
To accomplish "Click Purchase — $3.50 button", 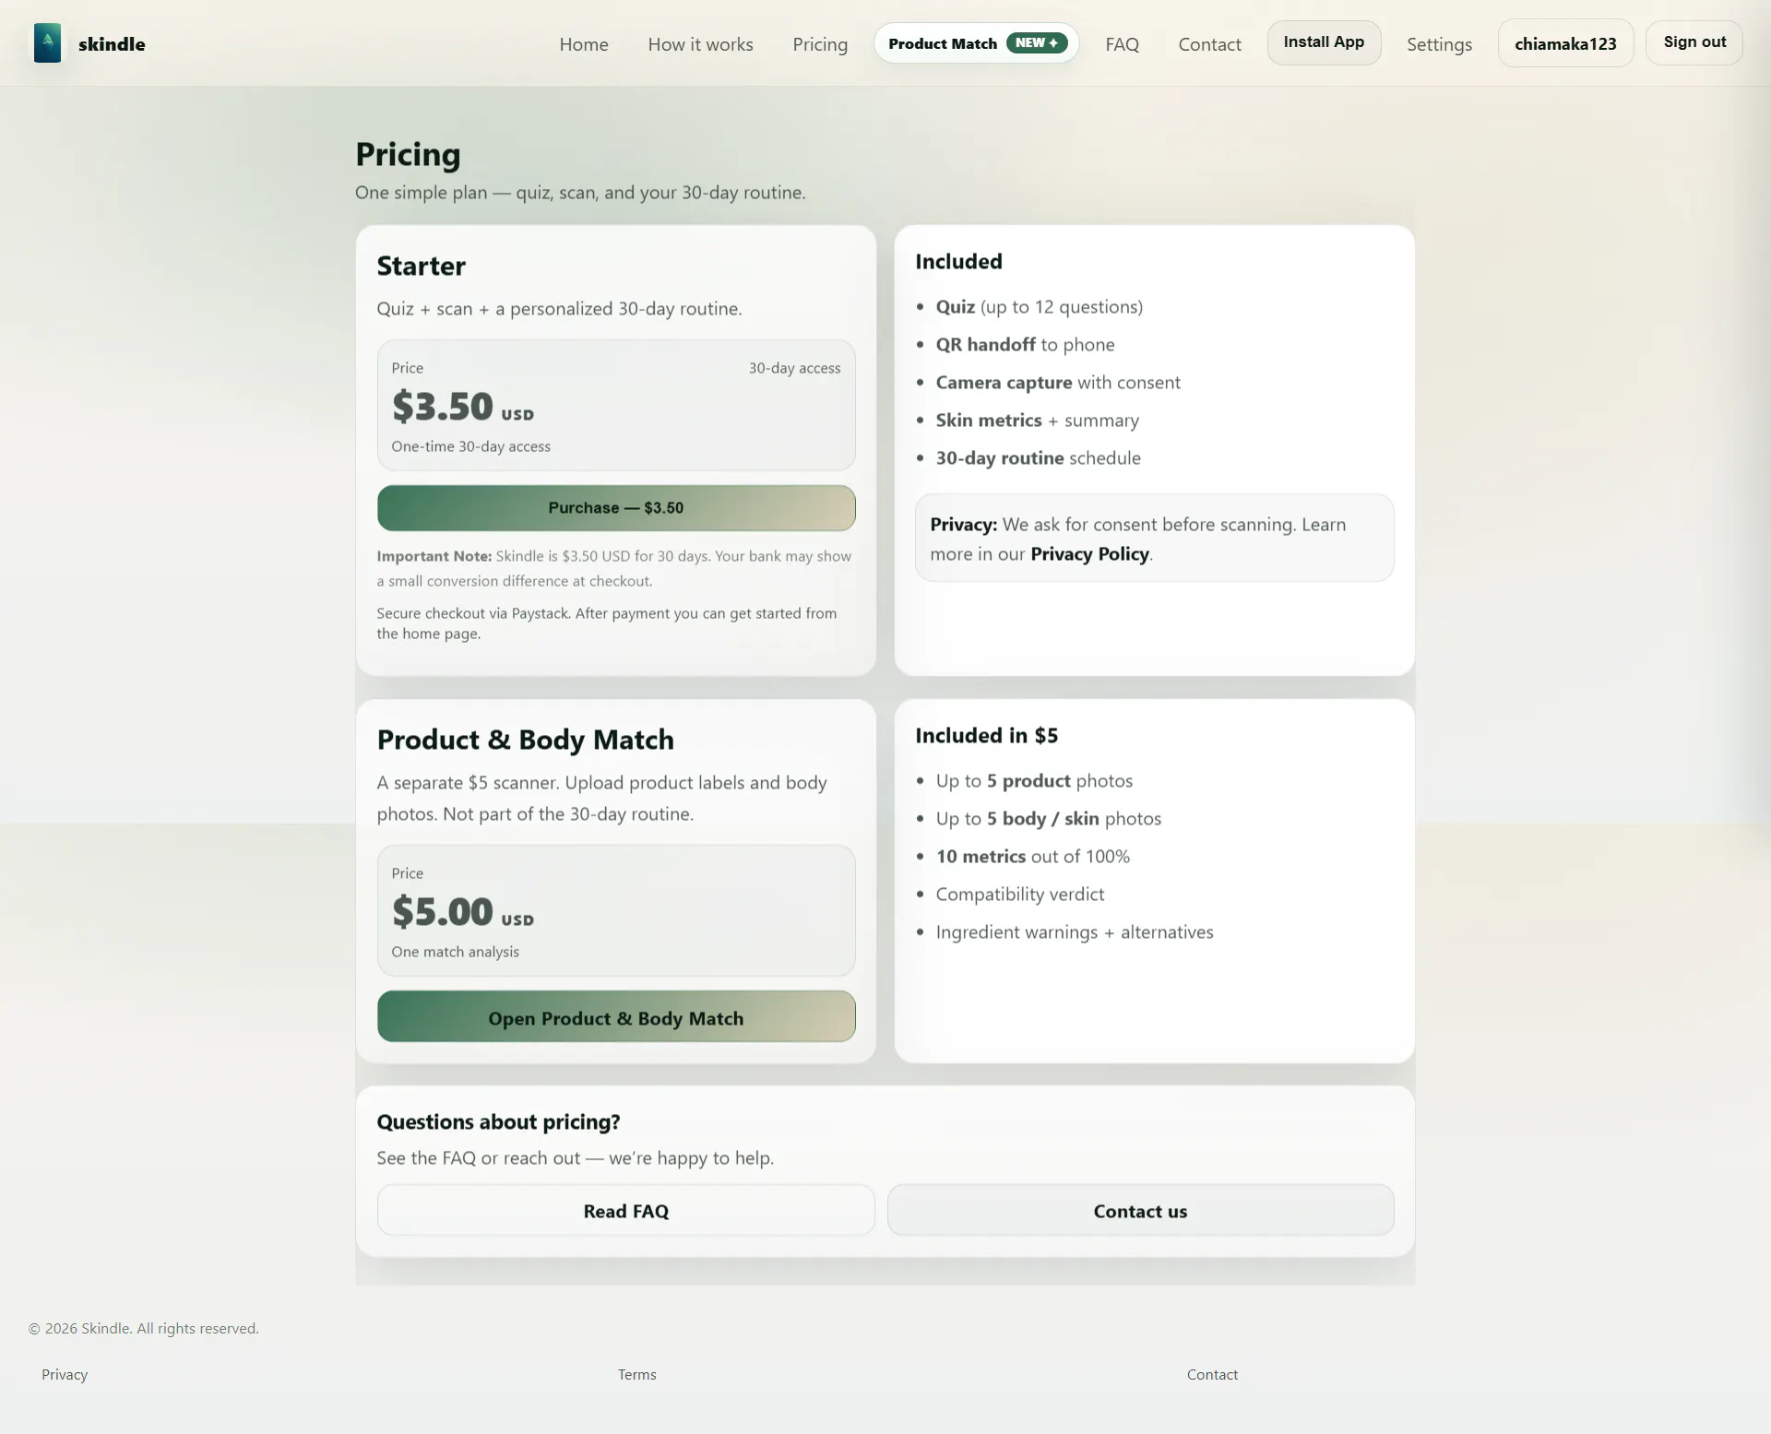I will click(616, 508).
